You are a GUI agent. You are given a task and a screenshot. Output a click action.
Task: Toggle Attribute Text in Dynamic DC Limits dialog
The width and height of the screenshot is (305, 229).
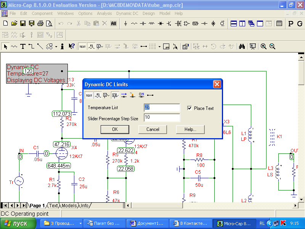(98, 95)
